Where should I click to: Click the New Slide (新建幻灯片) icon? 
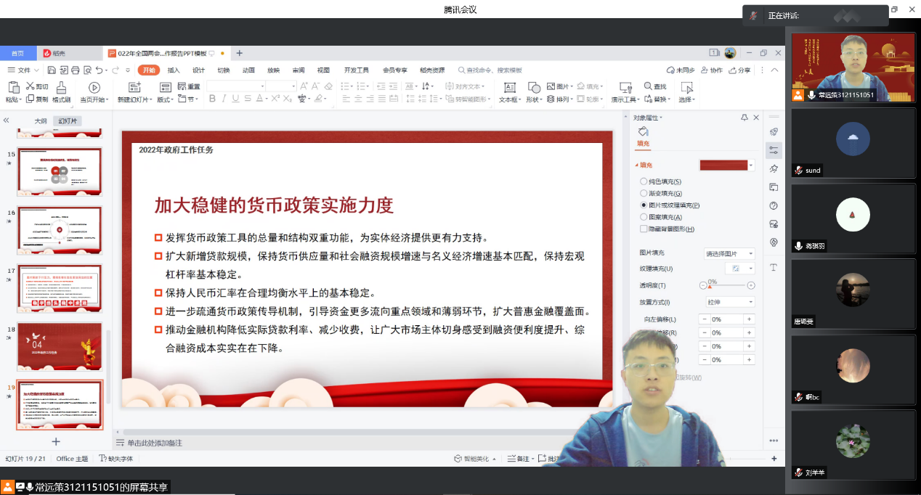click(134, 87)
